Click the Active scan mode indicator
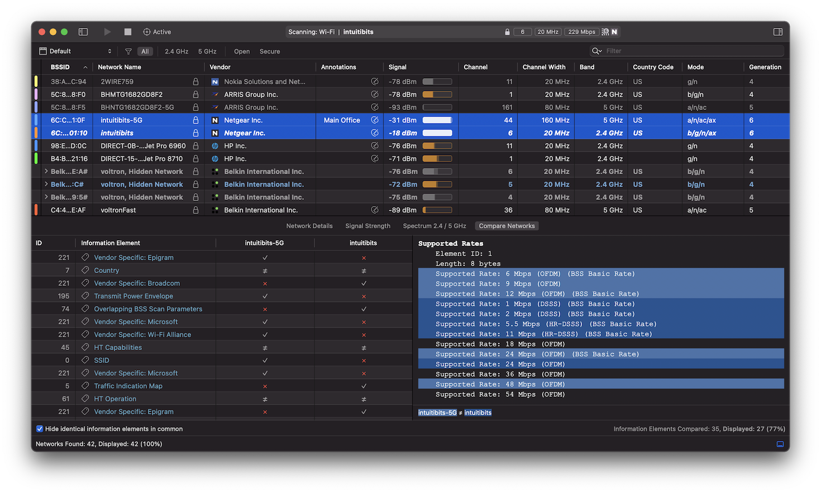The width and height of the screenshot is (821, 493). click(x=157, y=32)
